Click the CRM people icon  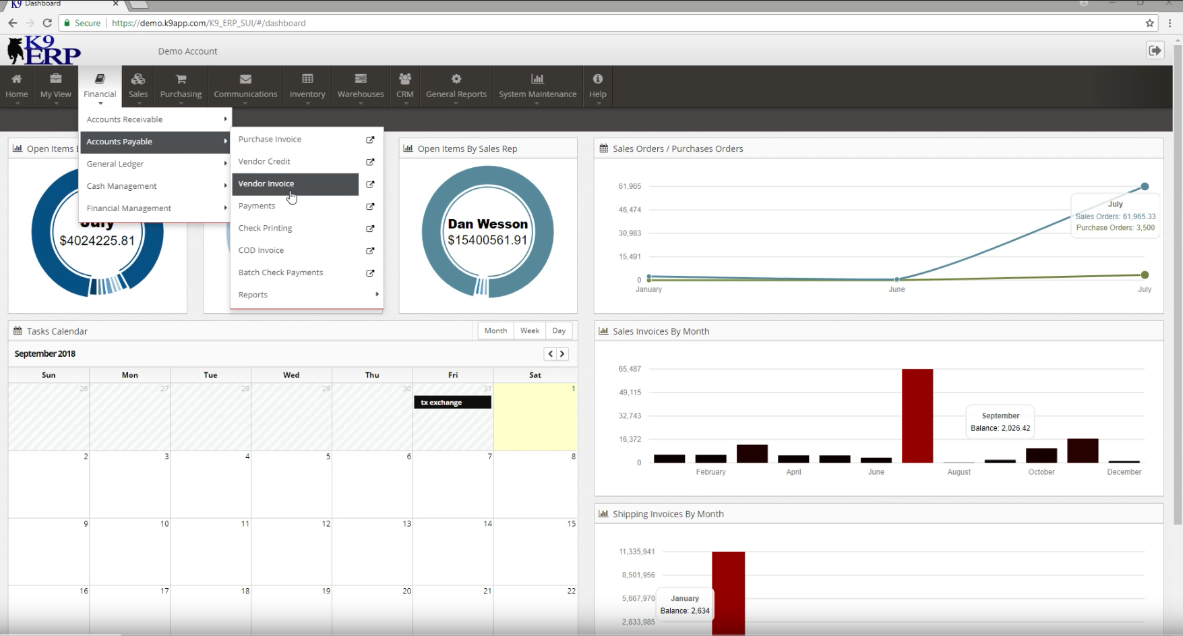[x=405, y=79]
